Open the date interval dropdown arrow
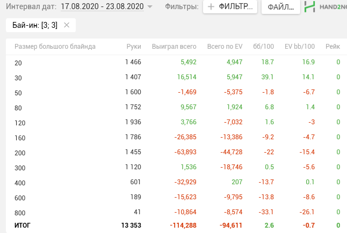The height and width of the screenshot is (233, 347). click(150, 6)
